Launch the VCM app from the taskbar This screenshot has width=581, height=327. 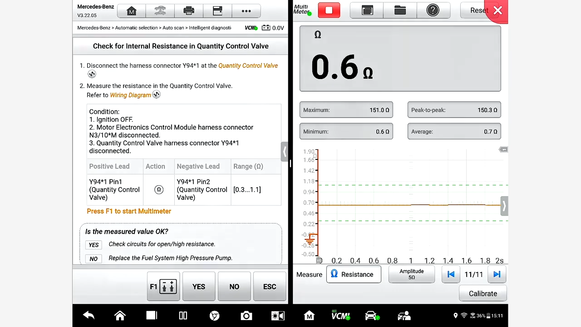[x=340, y=315]
